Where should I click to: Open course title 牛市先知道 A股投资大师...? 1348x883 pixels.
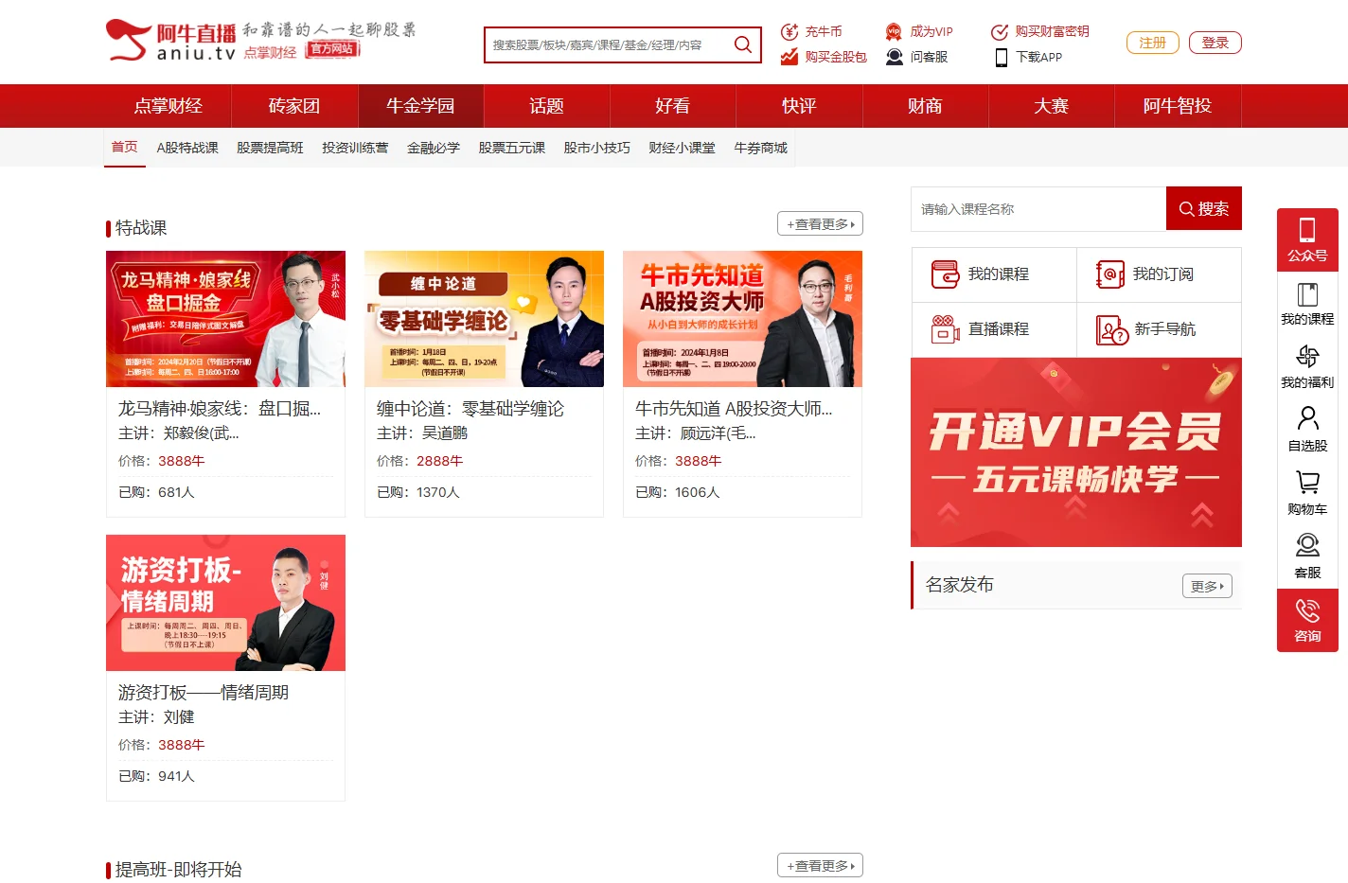click(x=734, y=409)
